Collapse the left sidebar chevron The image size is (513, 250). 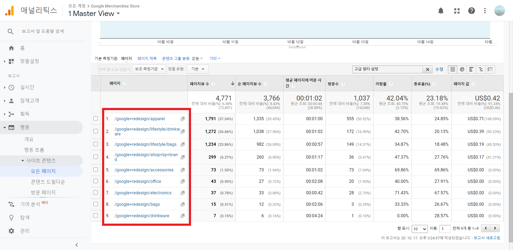click(x=77, y=245)
